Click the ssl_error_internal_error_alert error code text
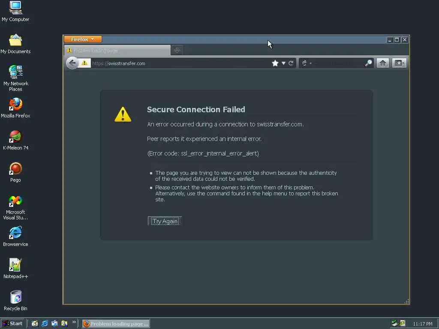This screenshot has width=439, height=329. [219, 153]
